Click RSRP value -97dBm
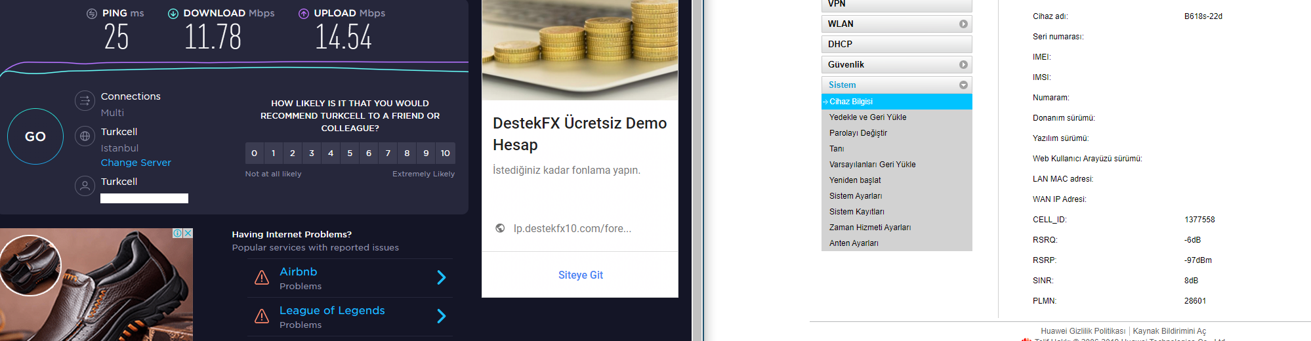This screenshot has height=341, width=1311. tap(1198, 260)
